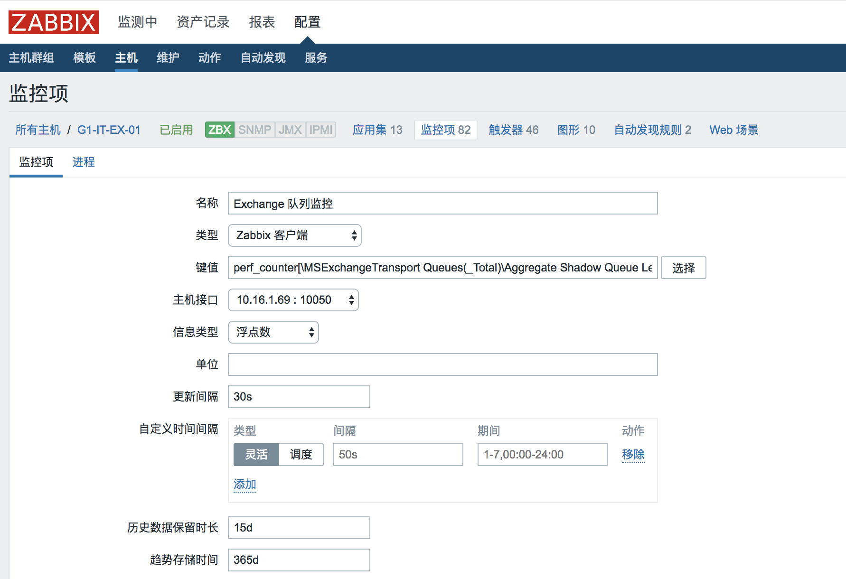The height and width of the screenshot is (579, 846).
Task: Select 调度 interval type
Action: pyautogui.click(x=301, y=455)
